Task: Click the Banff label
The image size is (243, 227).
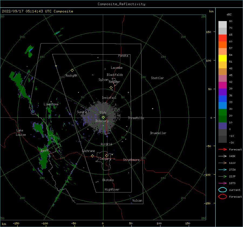Action: (x=45, y=151)
